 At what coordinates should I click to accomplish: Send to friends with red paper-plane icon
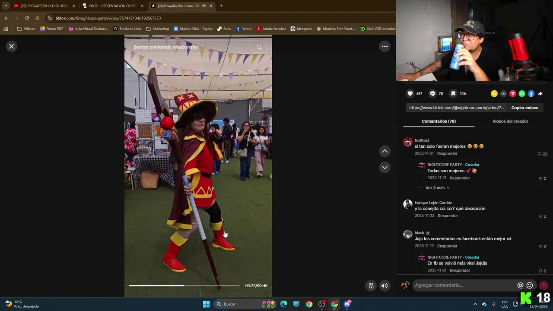[513, 94]
